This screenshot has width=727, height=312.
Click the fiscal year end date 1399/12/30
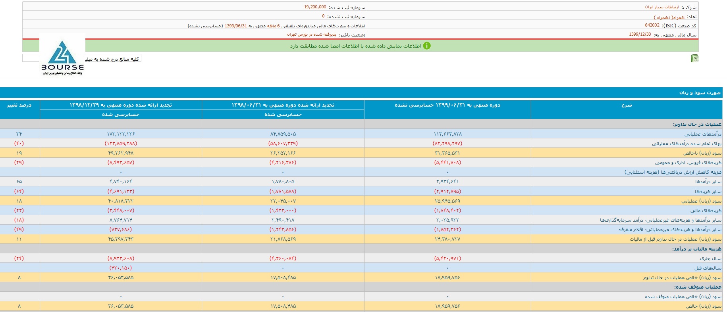pyautogui.click(x=640, y=34)
